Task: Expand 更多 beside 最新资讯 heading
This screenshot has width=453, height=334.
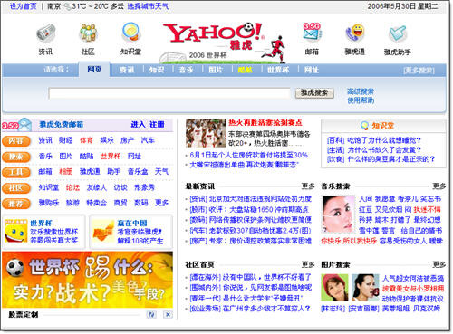Action: (x=308, y=186)
